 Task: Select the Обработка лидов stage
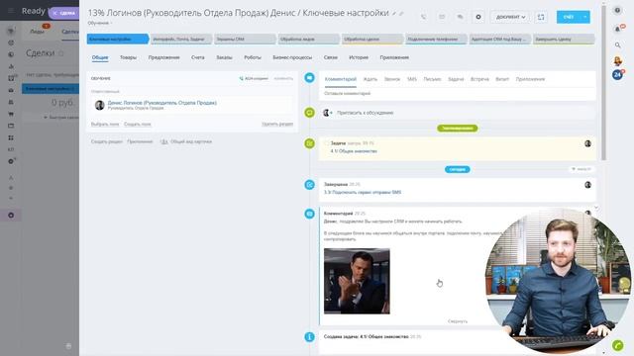(x=308, y=40)
